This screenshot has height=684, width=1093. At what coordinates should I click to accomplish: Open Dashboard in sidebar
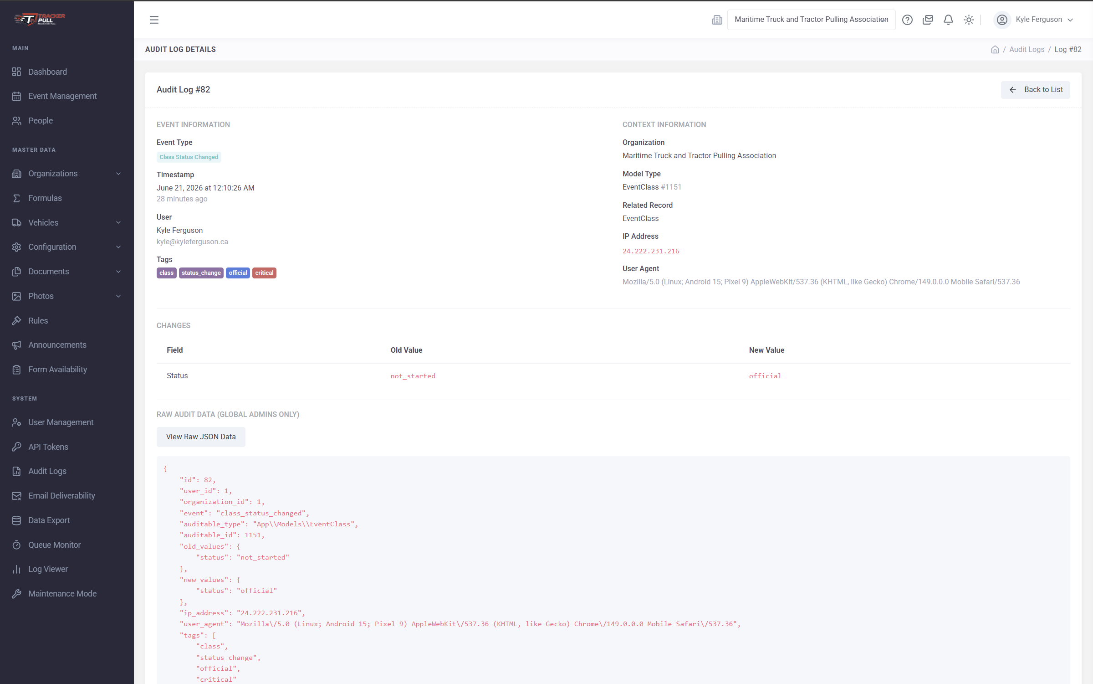click(67, 72)
